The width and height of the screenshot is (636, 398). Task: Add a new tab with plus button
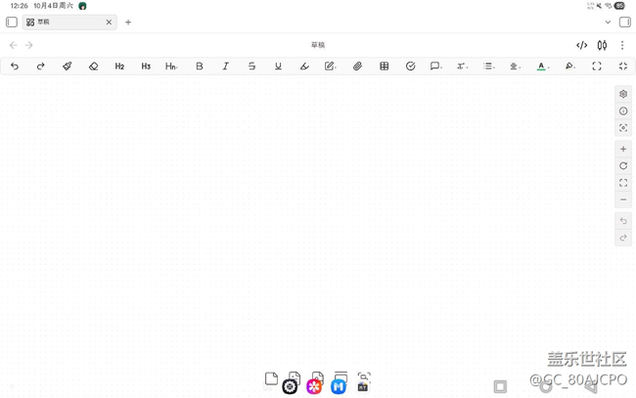click(x=128, y=22)
